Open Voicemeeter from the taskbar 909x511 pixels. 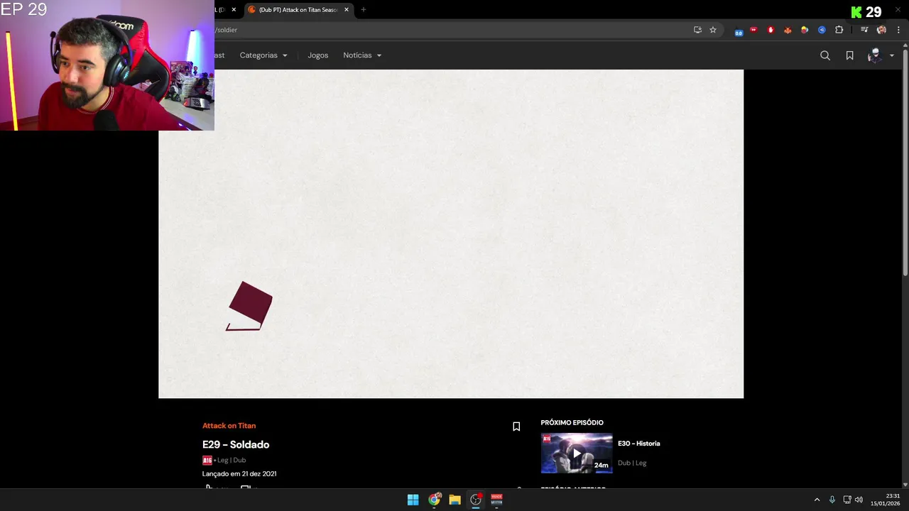tap(496, 500)
